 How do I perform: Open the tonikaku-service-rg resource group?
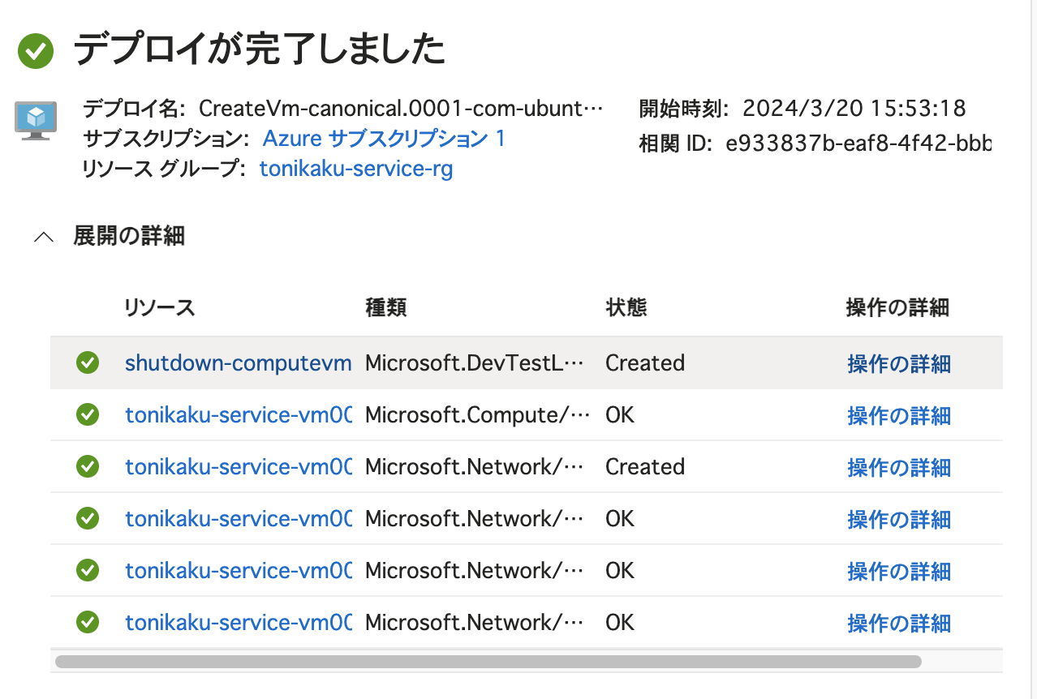pyautogui.click(x=355, y=169)
